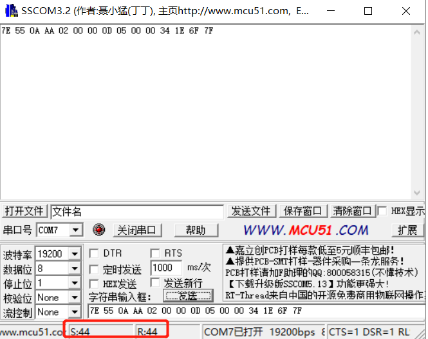Minimize the SSCOM window

point(331,11)
